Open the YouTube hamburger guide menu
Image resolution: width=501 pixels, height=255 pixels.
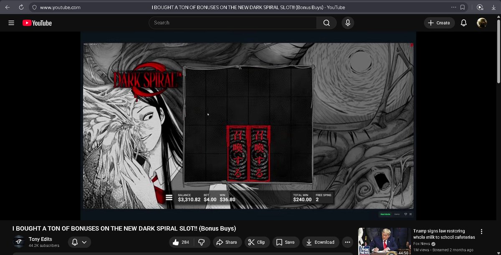11,23
